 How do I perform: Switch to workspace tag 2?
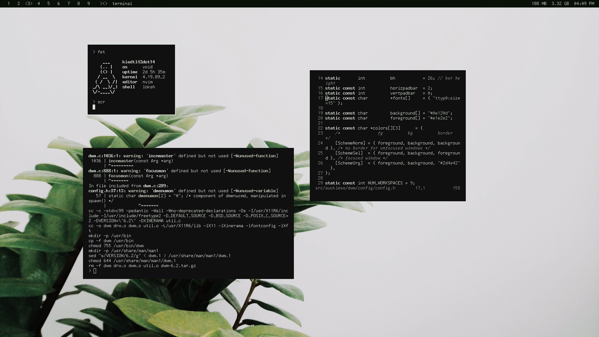pyautogui.click(x=19, y=3)
